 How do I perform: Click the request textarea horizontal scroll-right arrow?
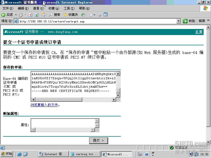[x=114, y=100]
